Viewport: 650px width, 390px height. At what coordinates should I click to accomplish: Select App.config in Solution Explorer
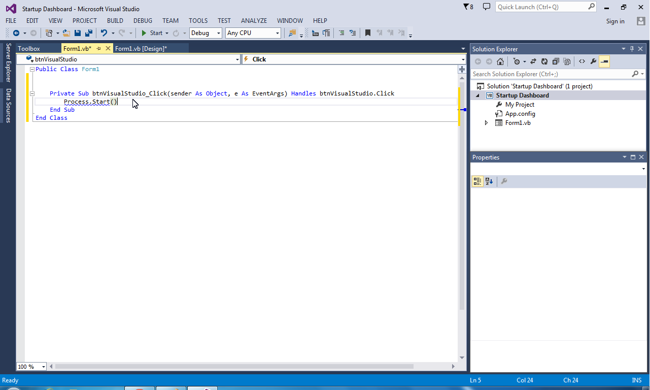point(520,114)
